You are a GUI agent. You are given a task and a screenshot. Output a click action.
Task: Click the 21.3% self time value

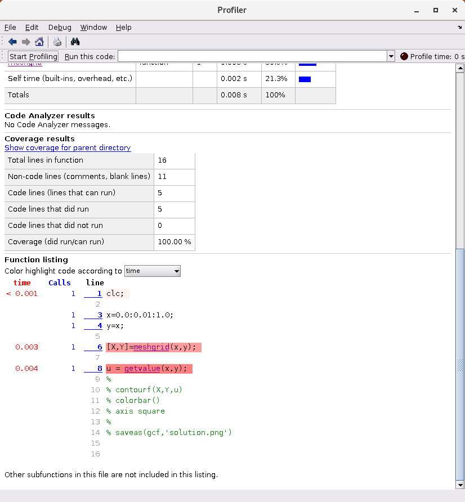pos(276,79)
